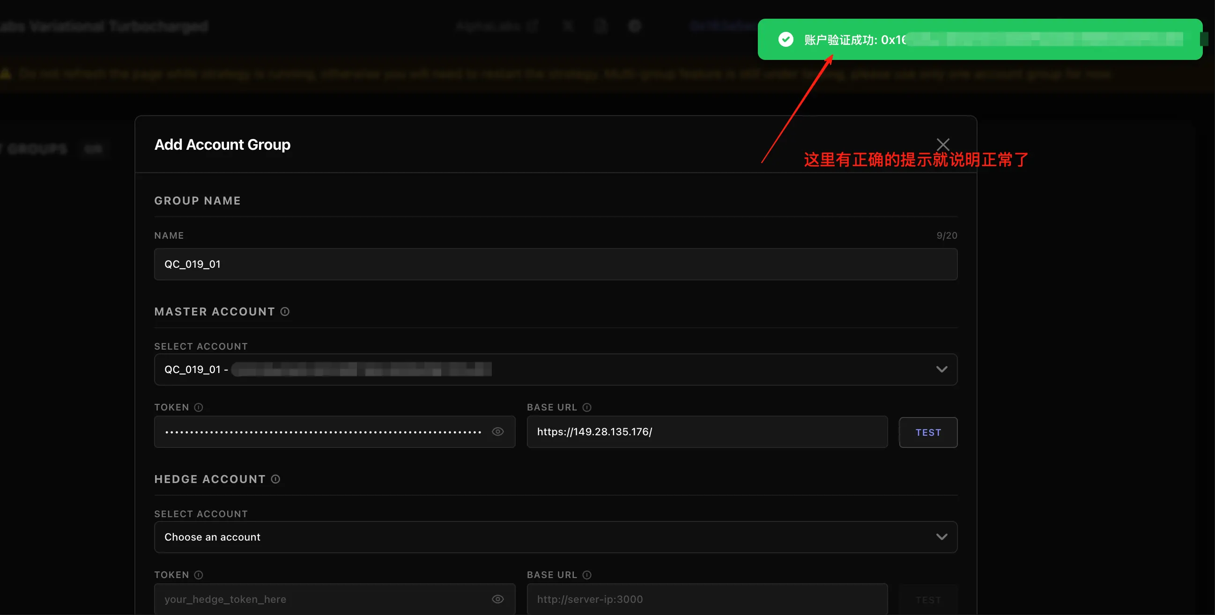The image size is (1215, 615).
Task: Click the group Name input field
Action: tap(555, 264)
